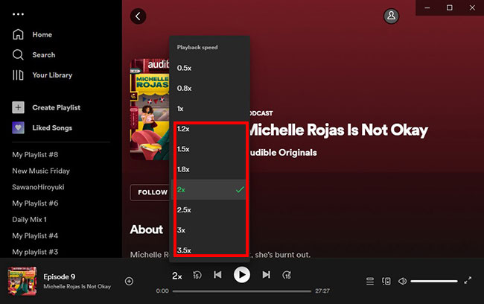The height and width of the screenshot is (304, 484).
Task: Enter full screen mode
Action: click(x=468, y=280)
